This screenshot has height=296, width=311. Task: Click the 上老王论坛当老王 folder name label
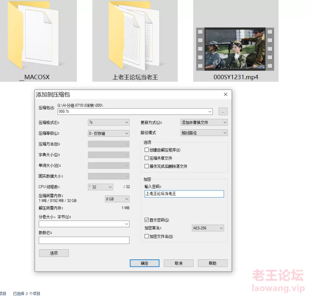[135, 77]
